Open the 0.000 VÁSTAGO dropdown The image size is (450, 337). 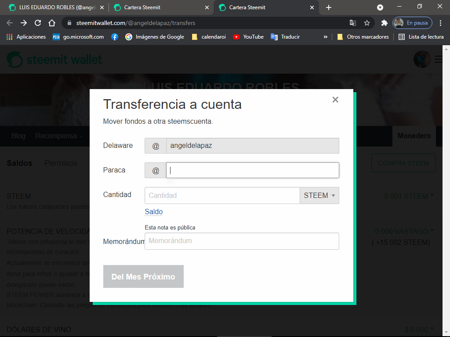coord(404,231)
